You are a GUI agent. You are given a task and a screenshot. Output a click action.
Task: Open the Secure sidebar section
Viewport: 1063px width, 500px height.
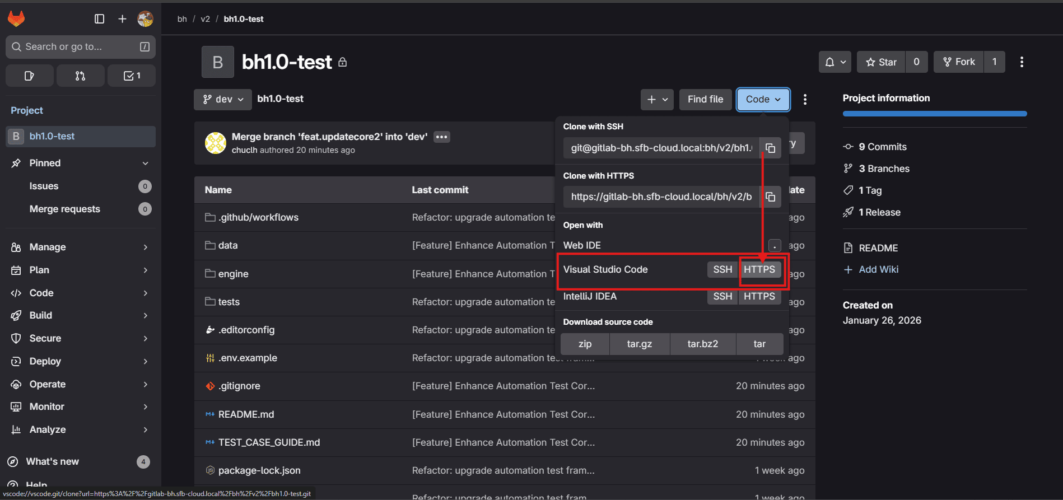pos(81,338)
